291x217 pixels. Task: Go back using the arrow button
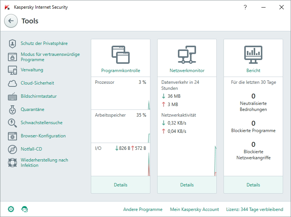pyautogui.click(x=11, y=21)
